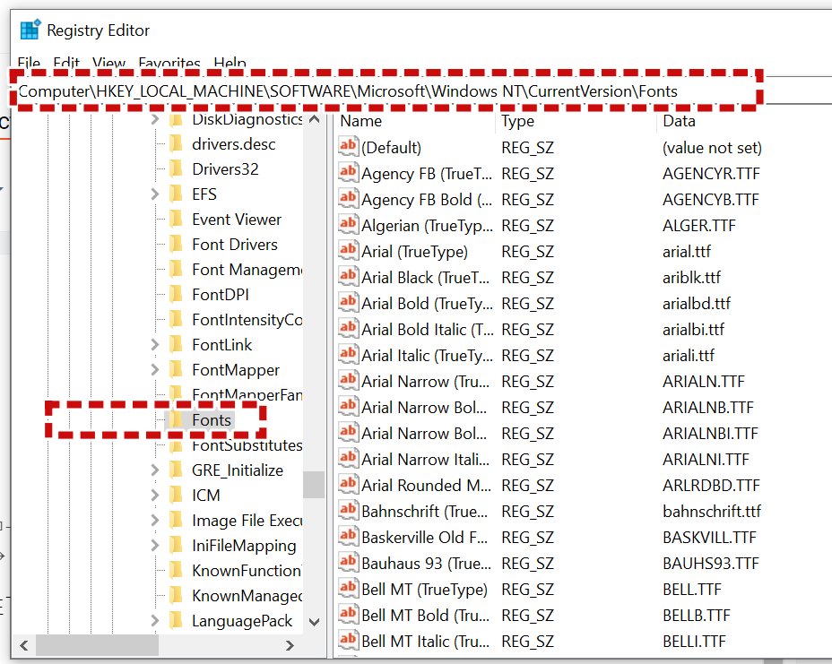Viewport: 832px width, 664px height.
Task: Click the folder icon of IniFileMapping key
Action: coord(176,545)
